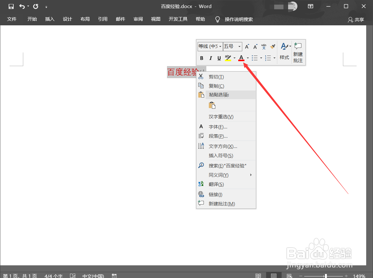Switch to the 布局 ribbon tab
Screen dimensions: 373x278
coord(85,19)
